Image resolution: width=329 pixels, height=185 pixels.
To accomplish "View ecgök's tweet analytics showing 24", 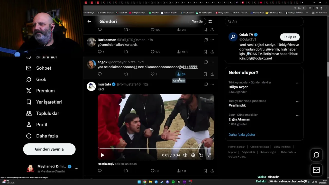I will (181, 74).
